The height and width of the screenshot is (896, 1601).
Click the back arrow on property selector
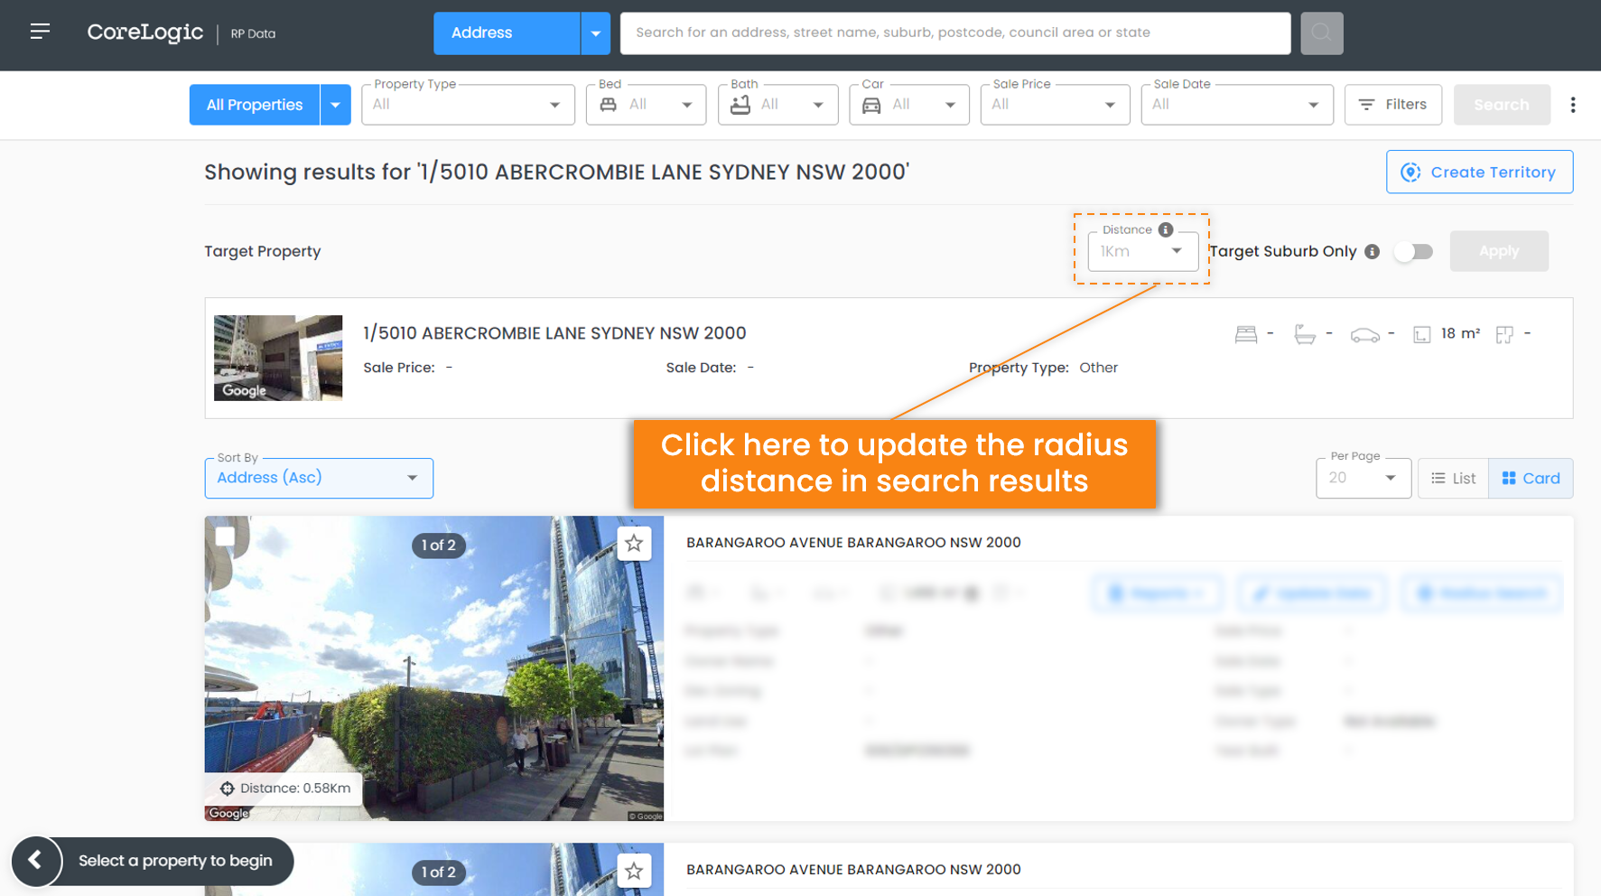click(x=35, y=861)
